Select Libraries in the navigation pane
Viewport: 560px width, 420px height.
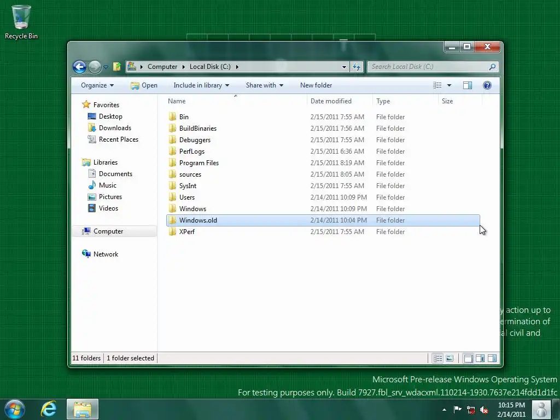click(x=106, y=162)
